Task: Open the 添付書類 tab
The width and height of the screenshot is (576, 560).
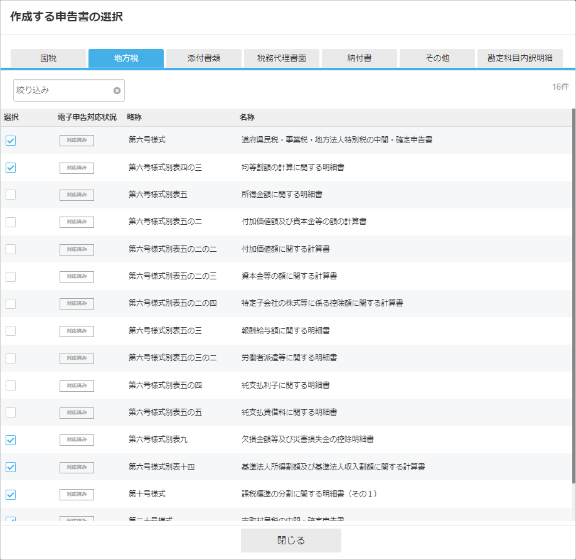Action: click(x=204, y=58)
